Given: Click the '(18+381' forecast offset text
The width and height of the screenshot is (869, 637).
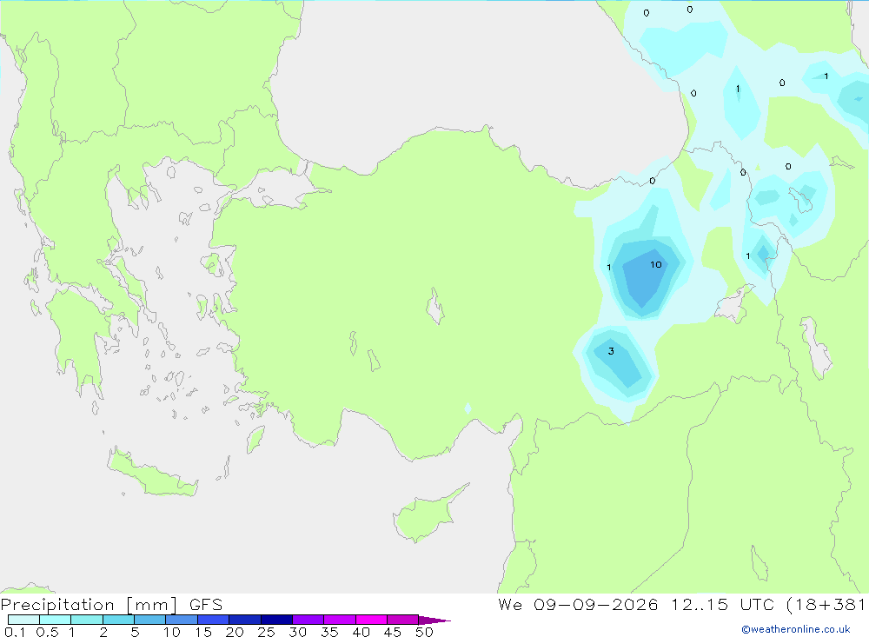Looking at the screenshot, I should pos(826,604).
